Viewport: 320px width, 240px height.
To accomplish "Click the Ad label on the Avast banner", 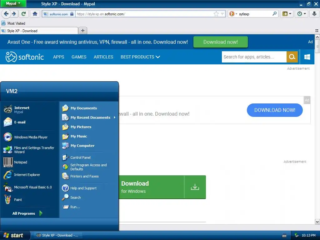I will pyautogui.click(x=310, y=42).
